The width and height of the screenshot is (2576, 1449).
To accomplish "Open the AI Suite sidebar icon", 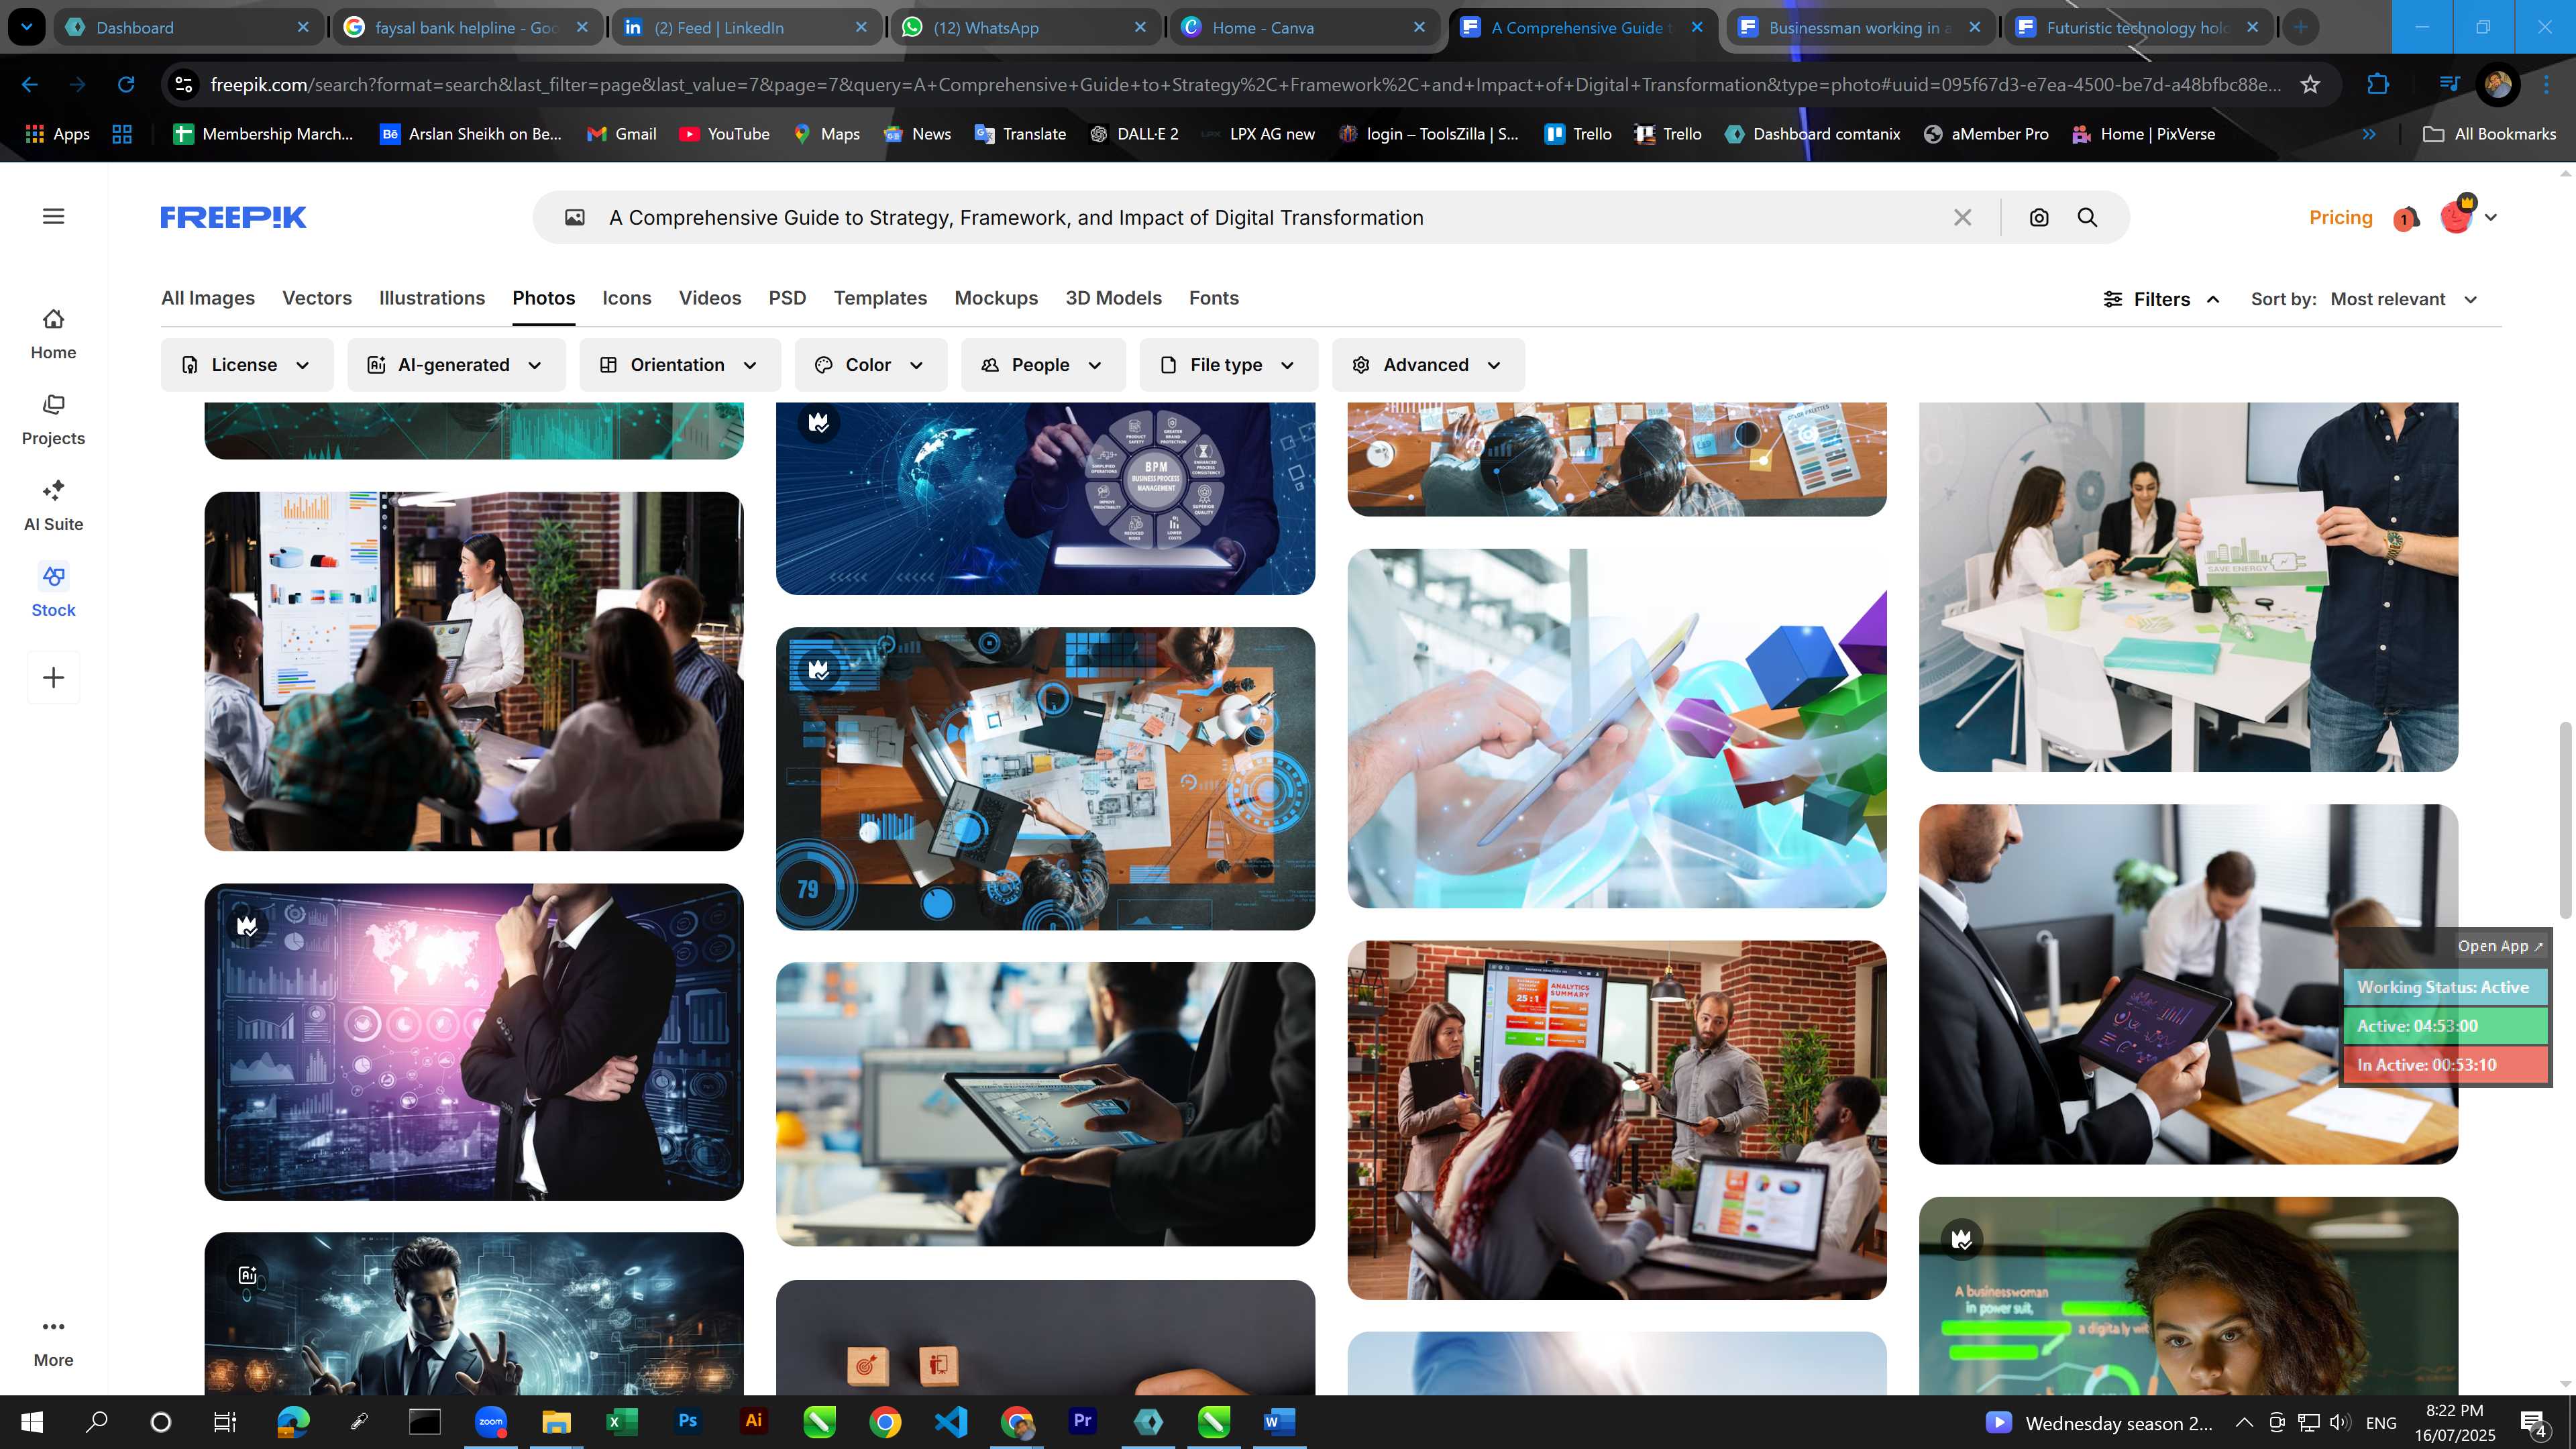I will pyautogui.click(x=53, y=506).
